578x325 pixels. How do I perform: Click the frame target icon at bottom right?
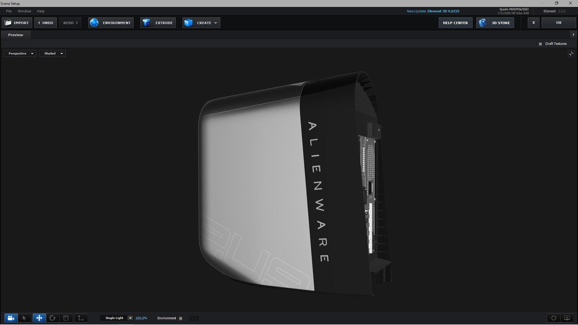pos(554,318)
